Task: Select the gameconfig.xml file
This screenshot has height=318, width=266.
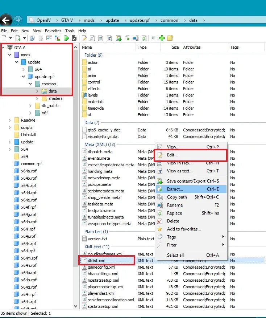Action: (101, 267)
